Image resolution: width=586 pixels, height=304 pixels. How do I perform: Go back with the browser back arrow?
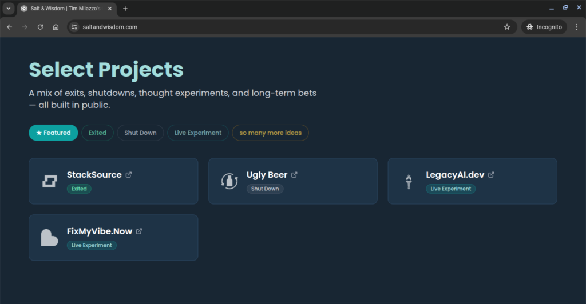(9, 27)
